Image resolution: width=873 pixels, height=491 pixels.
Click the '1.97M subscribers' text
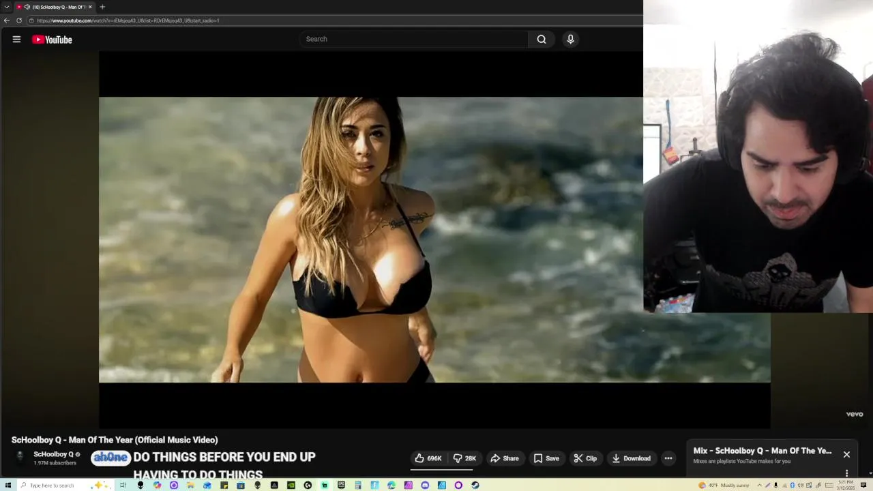pos(55,463)
